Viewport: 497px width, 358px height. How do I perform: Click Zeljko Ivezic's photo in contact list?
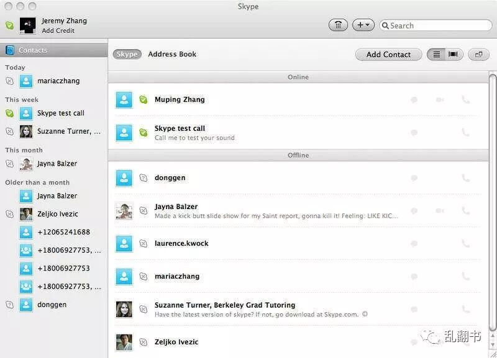124,342
